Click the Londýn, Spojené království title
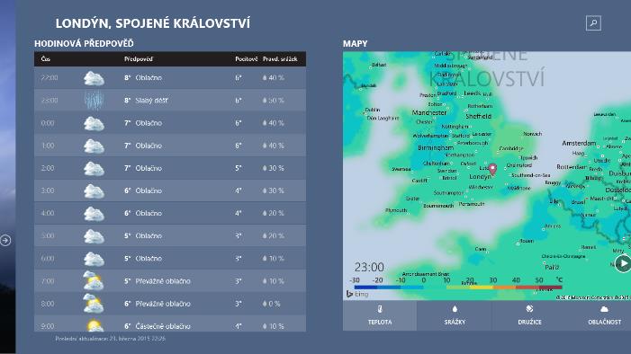This screenshot has height=354, width=631. coord(152,23)
